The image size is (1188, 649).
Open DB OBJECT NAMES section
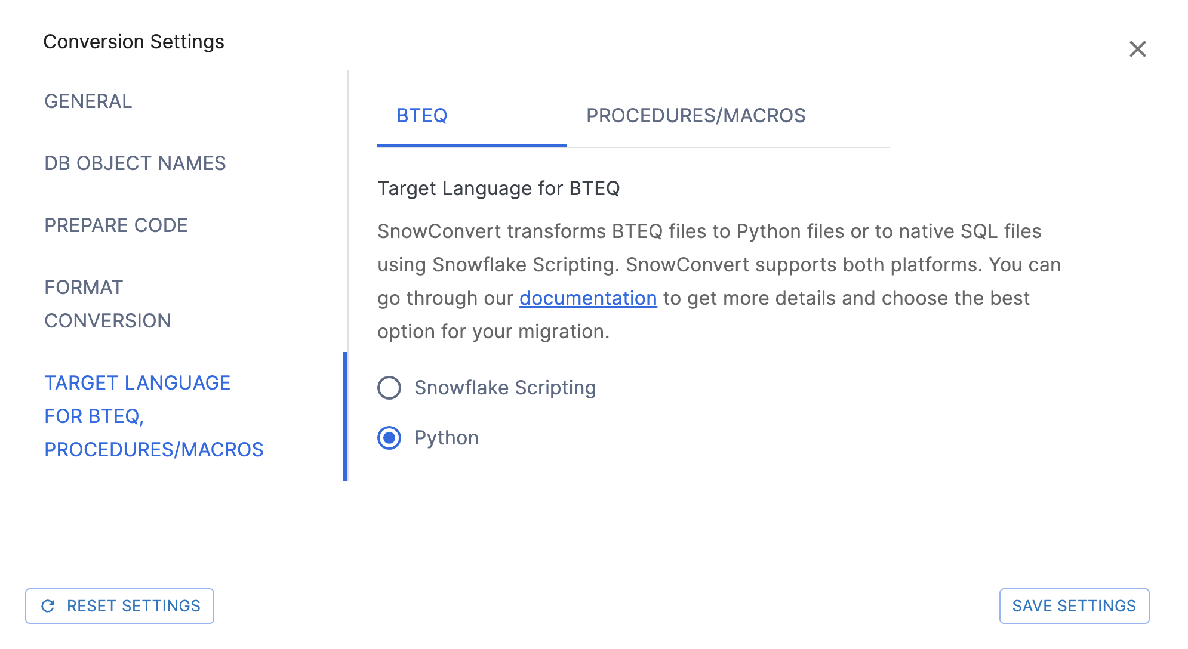click(x=135, y=163)
